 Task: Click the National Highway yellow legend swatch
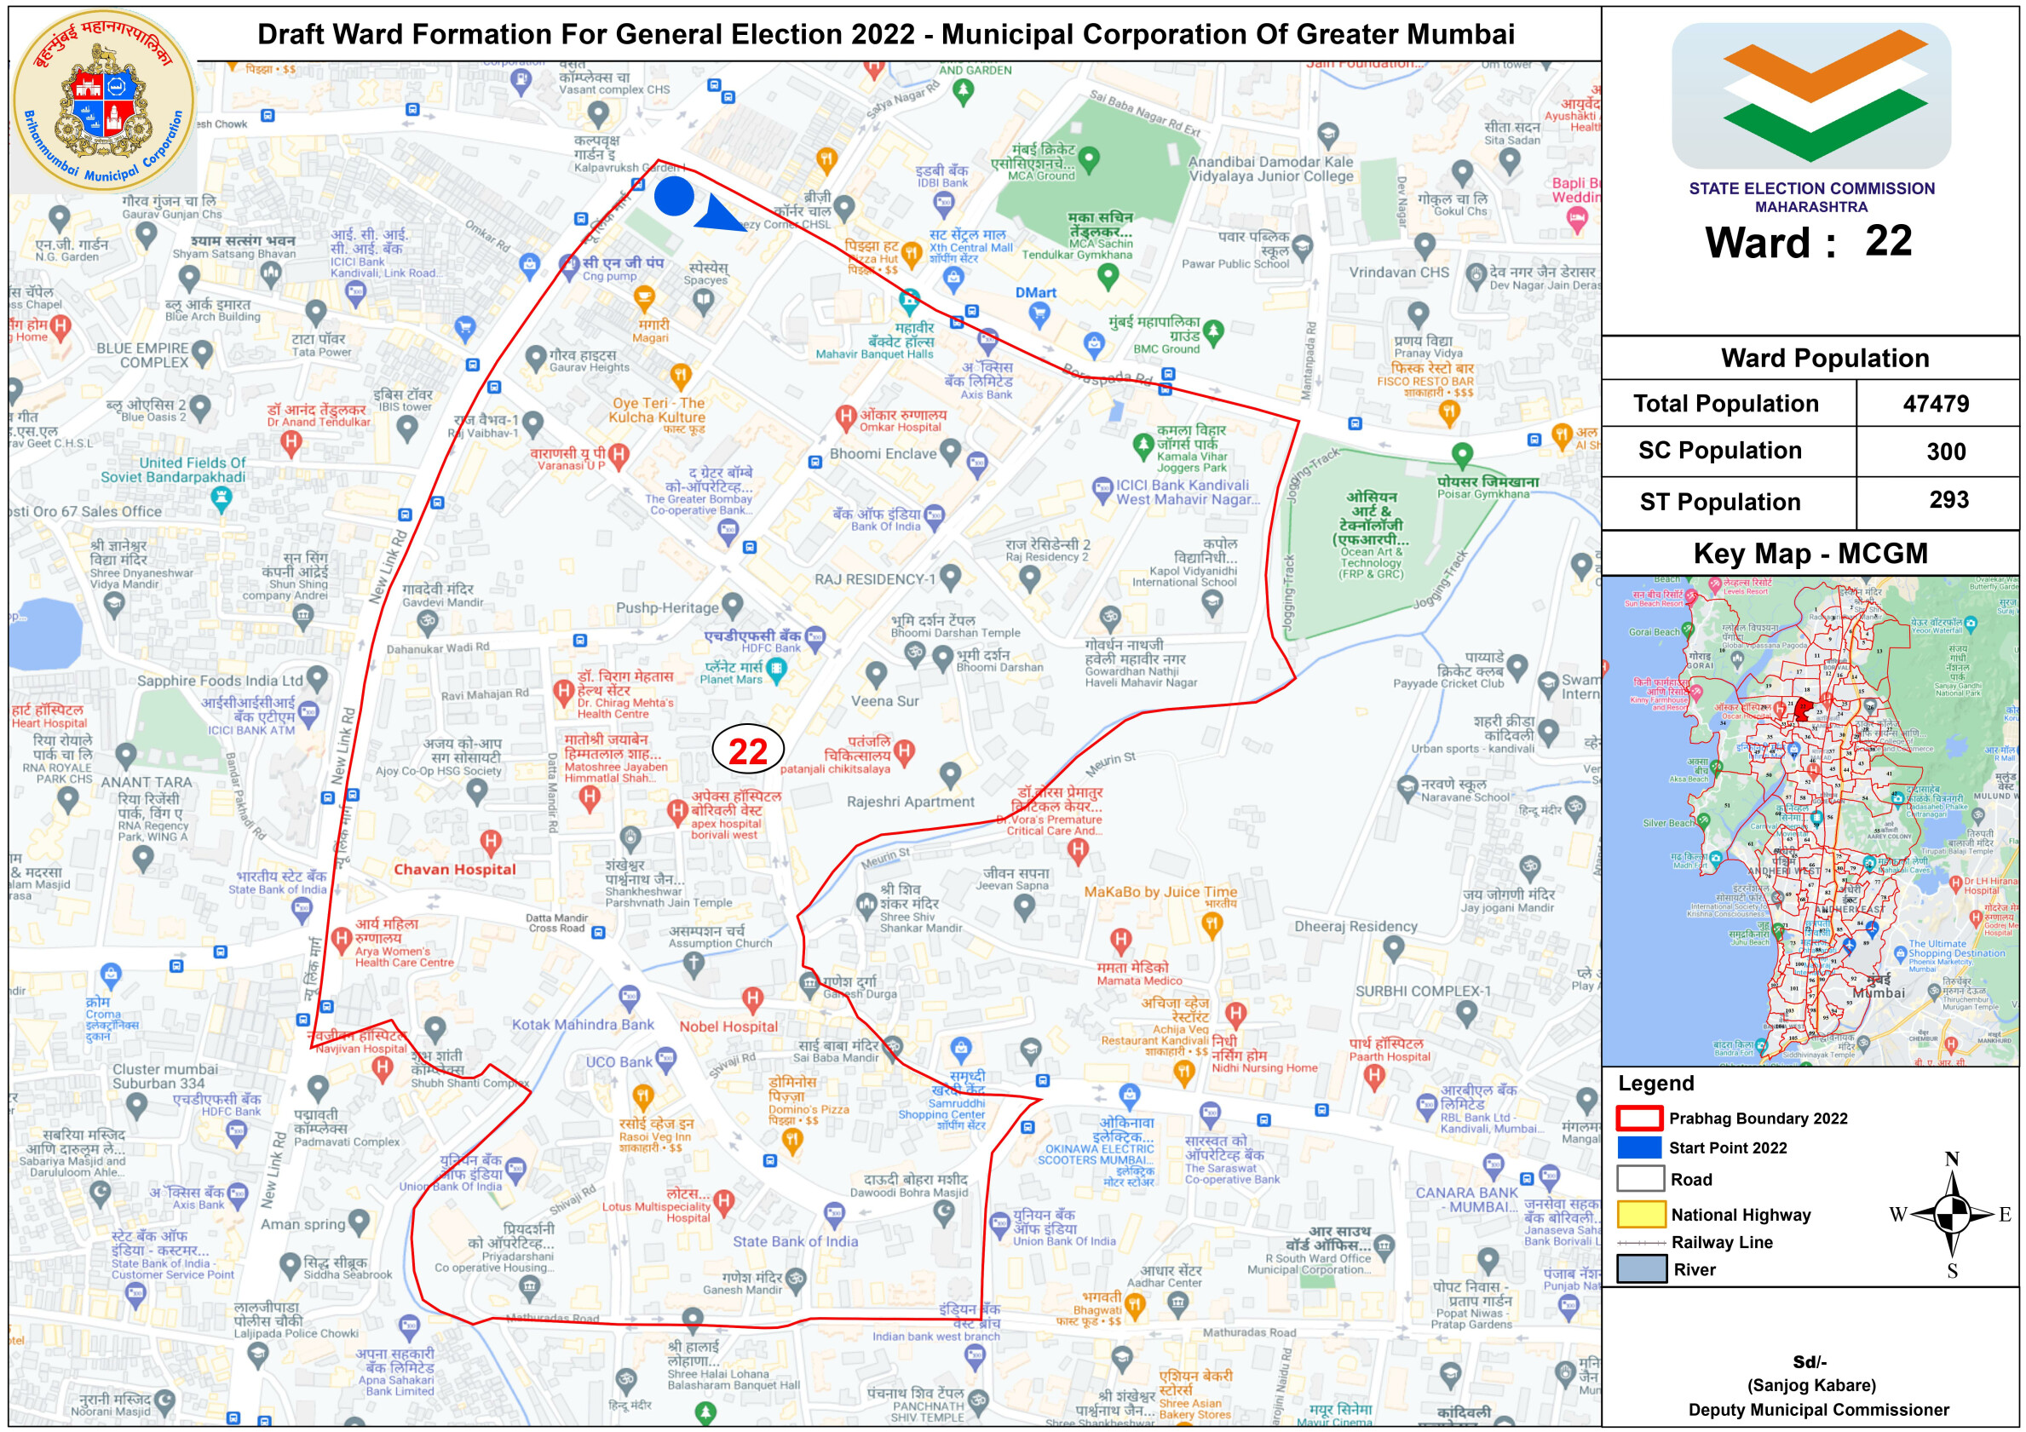click(x=1640, y=1214)
